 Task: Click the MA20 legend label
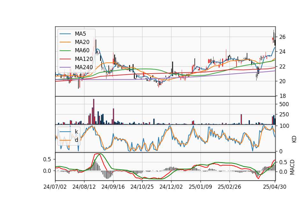pos(82,42)
